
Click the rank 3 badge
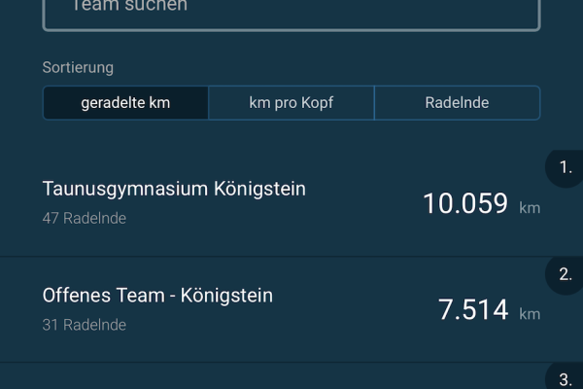(566, 378)
